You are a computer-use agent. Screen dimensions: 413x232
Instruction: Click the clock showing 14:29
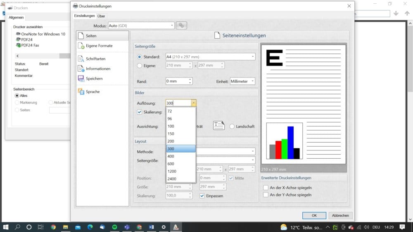389,227
